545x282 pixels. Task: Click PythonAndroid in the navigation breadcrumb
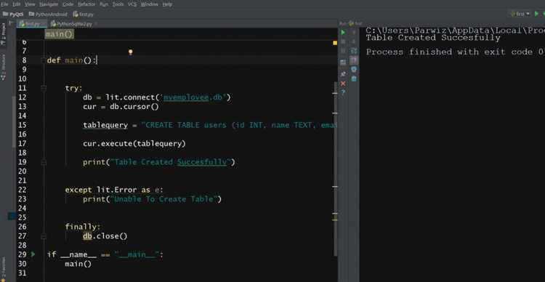click(48, 15)
